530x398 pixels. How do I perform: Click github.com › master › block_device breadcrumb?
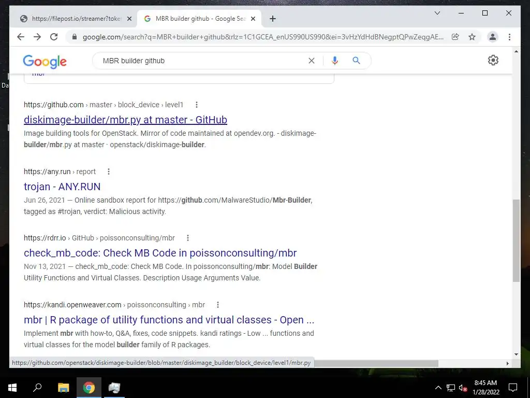(x=104, y=105)
